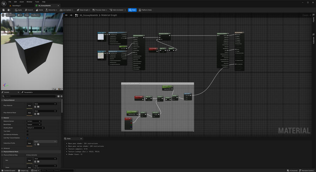
Task: Navigate forward with graph right arrow
Action: point(71,15)
